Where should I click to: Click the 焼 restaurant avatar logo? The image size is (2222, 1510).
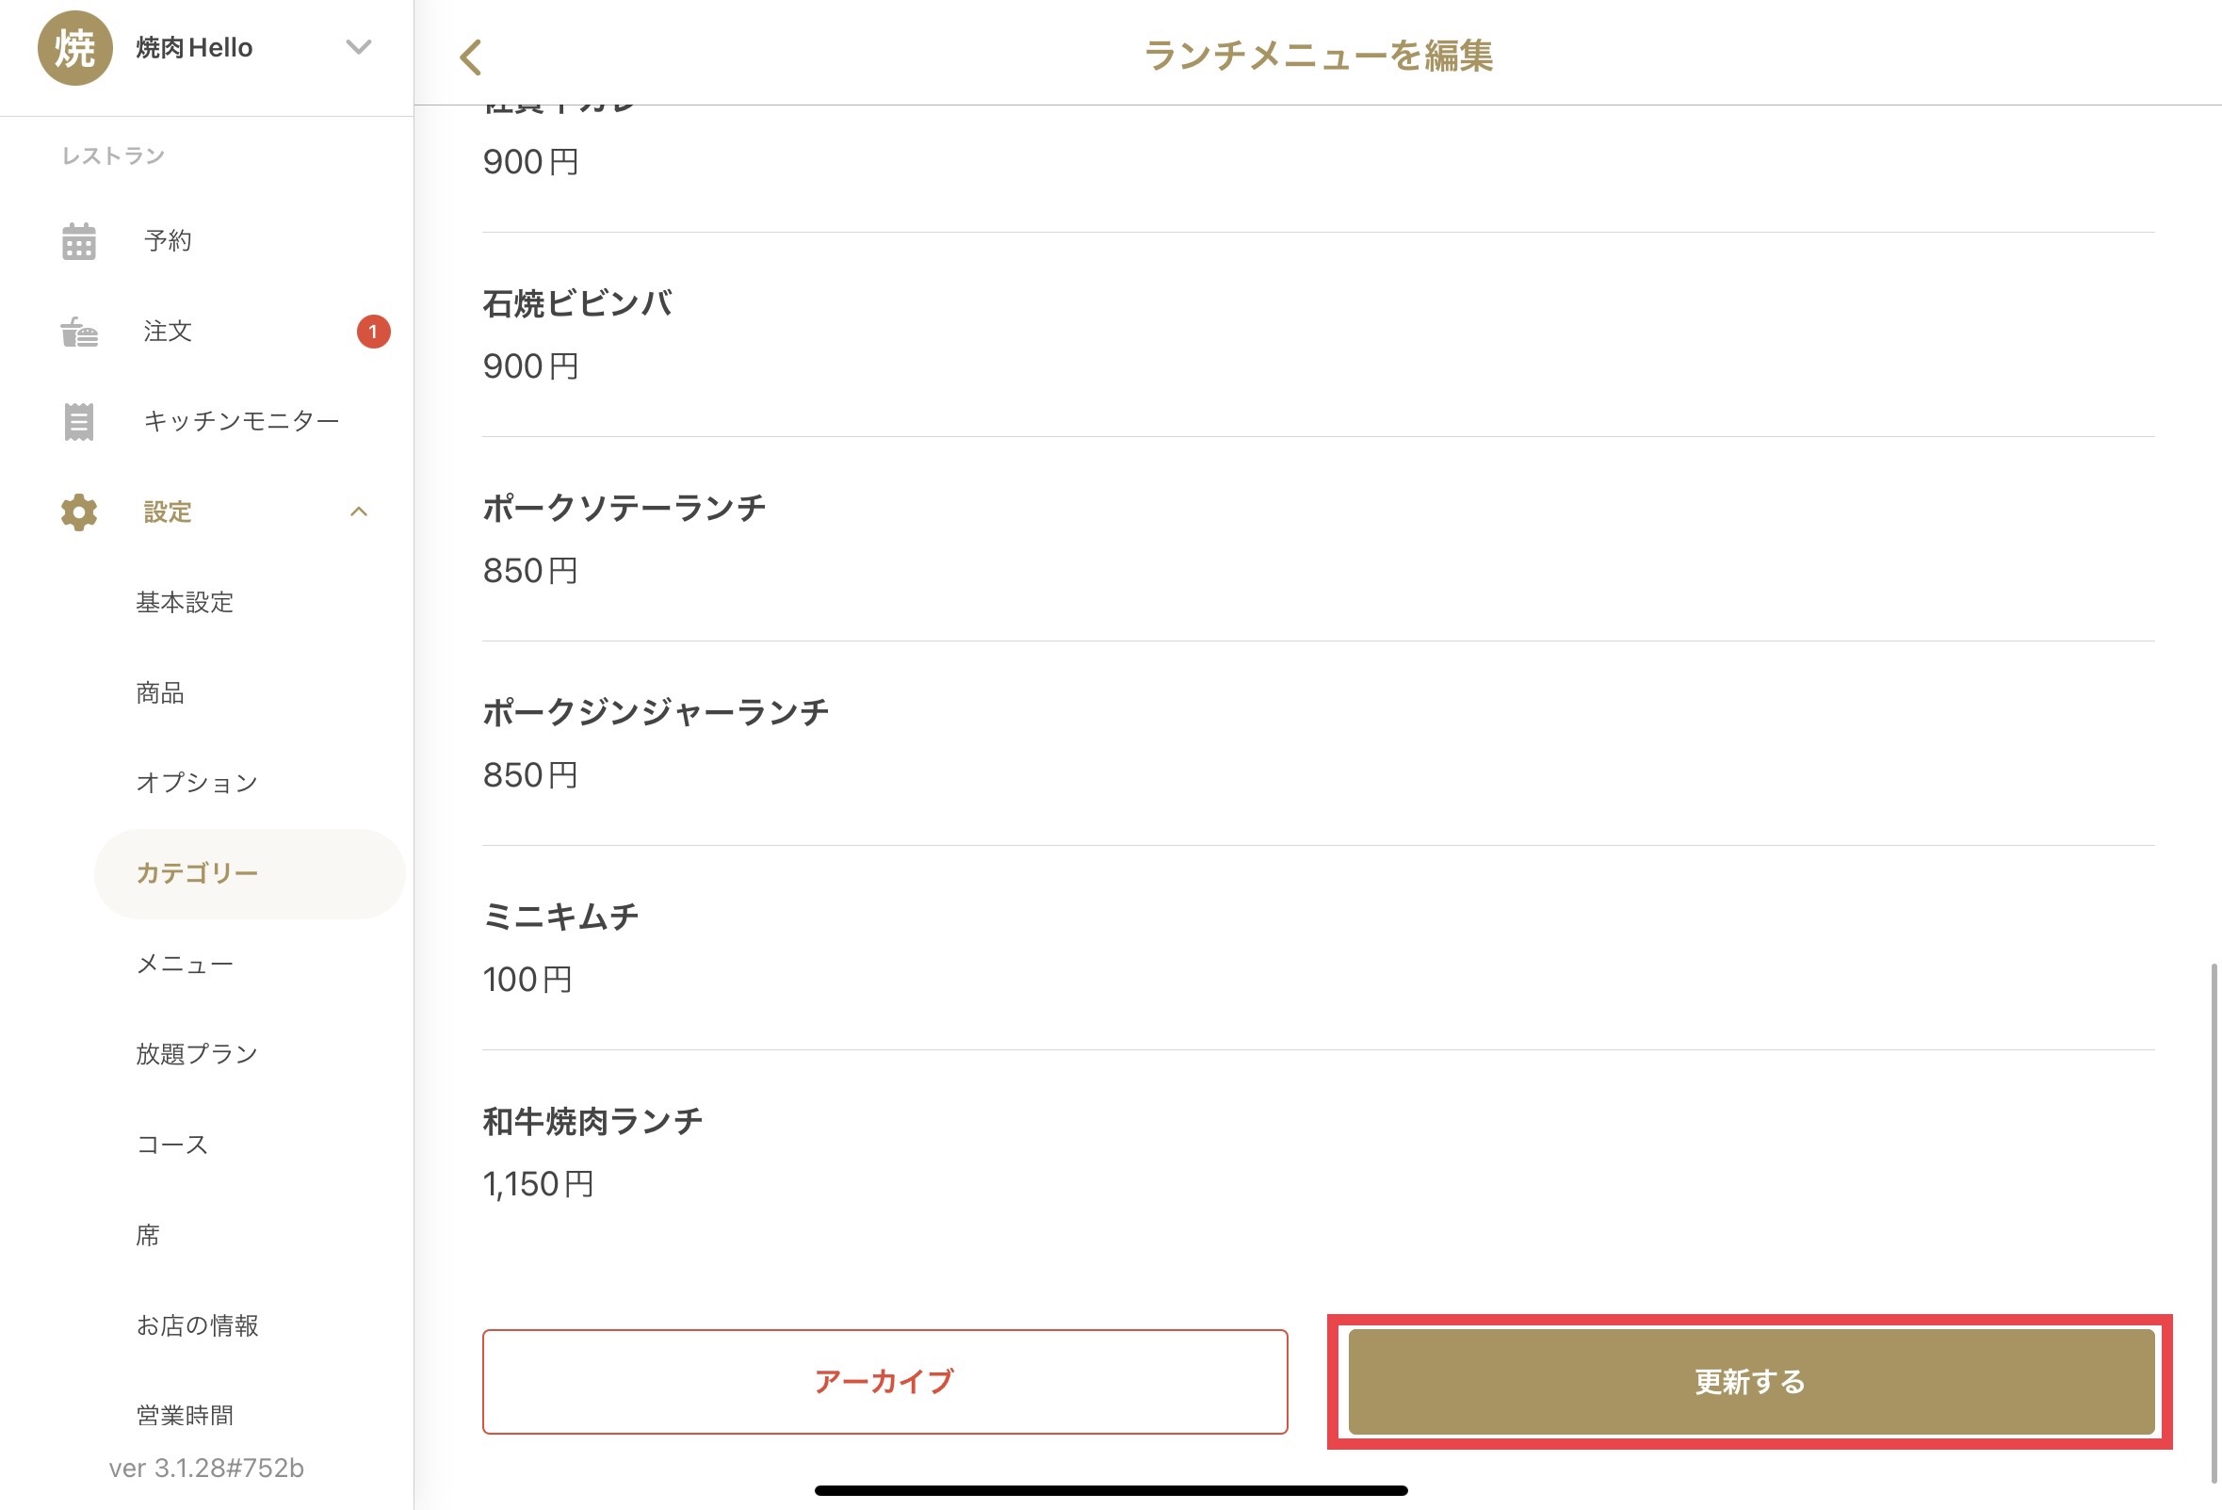pyautogui.click(x=75, y=48)
